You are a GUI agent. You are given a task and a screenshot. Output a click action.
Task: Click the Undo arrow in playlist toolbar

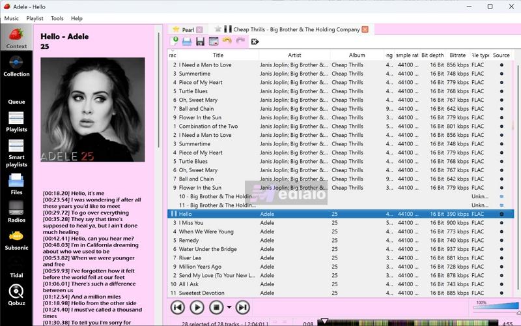tap(227, 40)
